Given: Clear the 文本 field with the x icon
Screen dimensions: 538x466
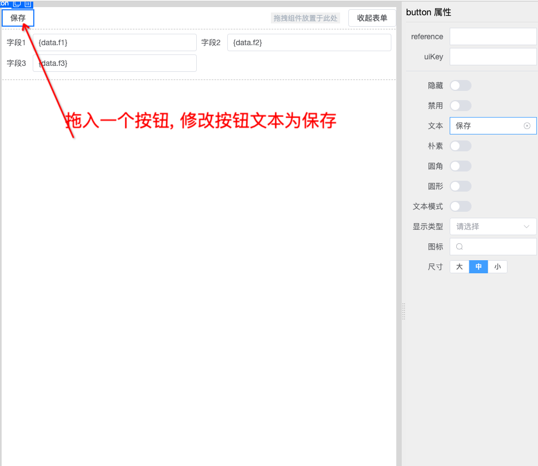Looking at the screenshot, I should click(x=527, y=126).
